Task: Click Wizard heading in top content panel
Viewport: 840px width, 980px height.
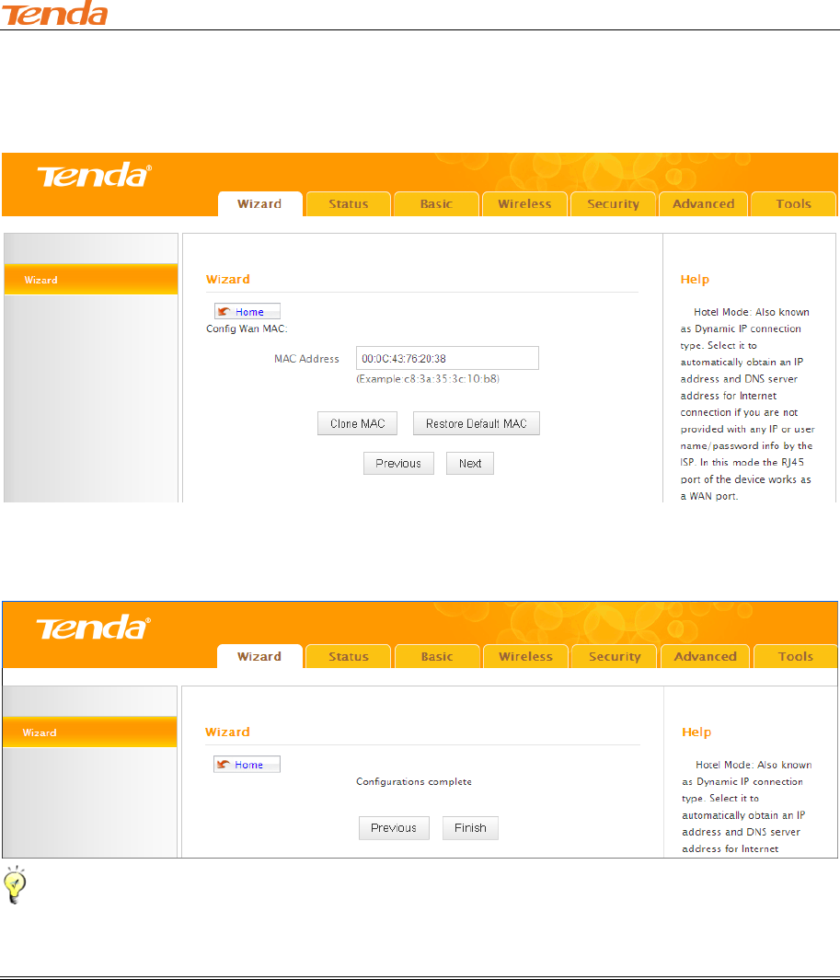Action: coord(228,280)
